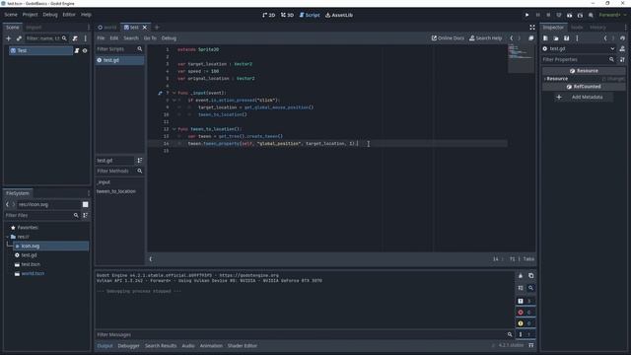Copy output selection icon
The width and height of the screenshot is (631, 355).
tap(530, 276)
